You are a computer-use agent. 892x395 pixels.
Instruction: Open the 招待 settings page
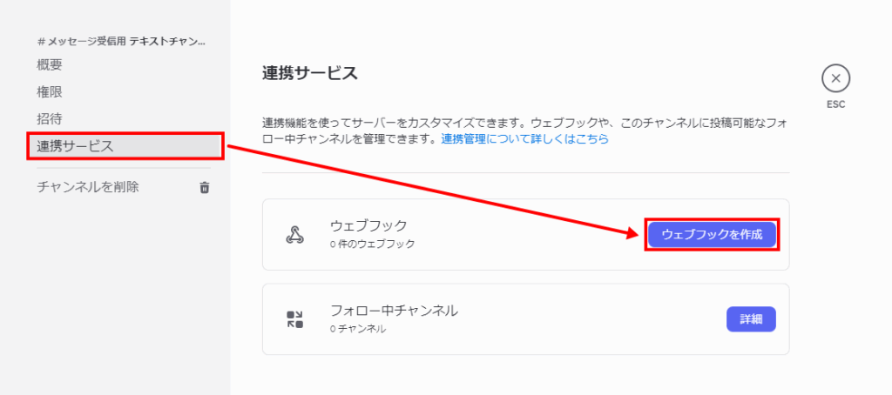click(x=50, y=119)
